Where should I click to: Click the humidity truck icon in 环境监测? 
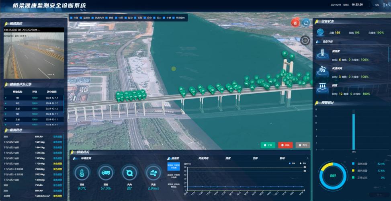click(x=106, y=173)
